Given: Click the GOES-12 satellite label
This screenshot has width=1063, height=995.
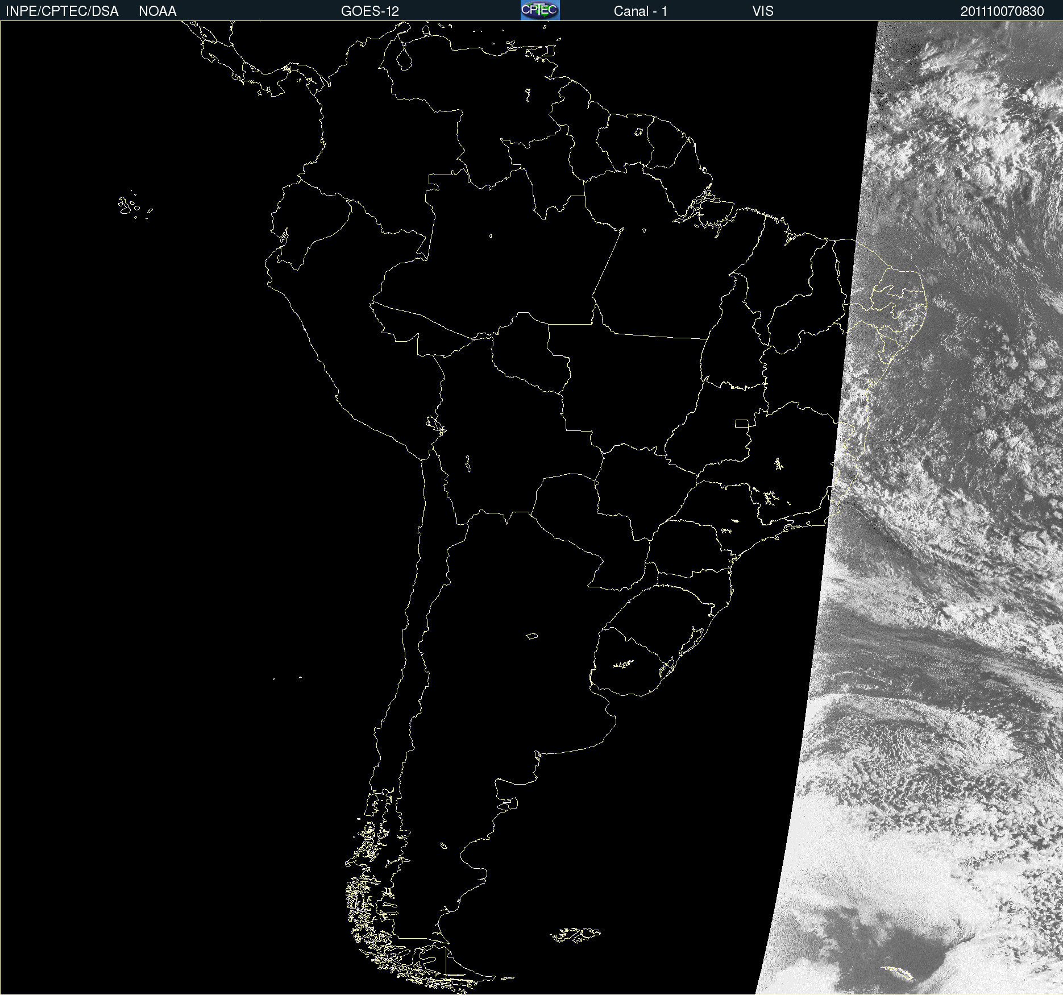Looking at the screenshot, I should tap(370, 11).
